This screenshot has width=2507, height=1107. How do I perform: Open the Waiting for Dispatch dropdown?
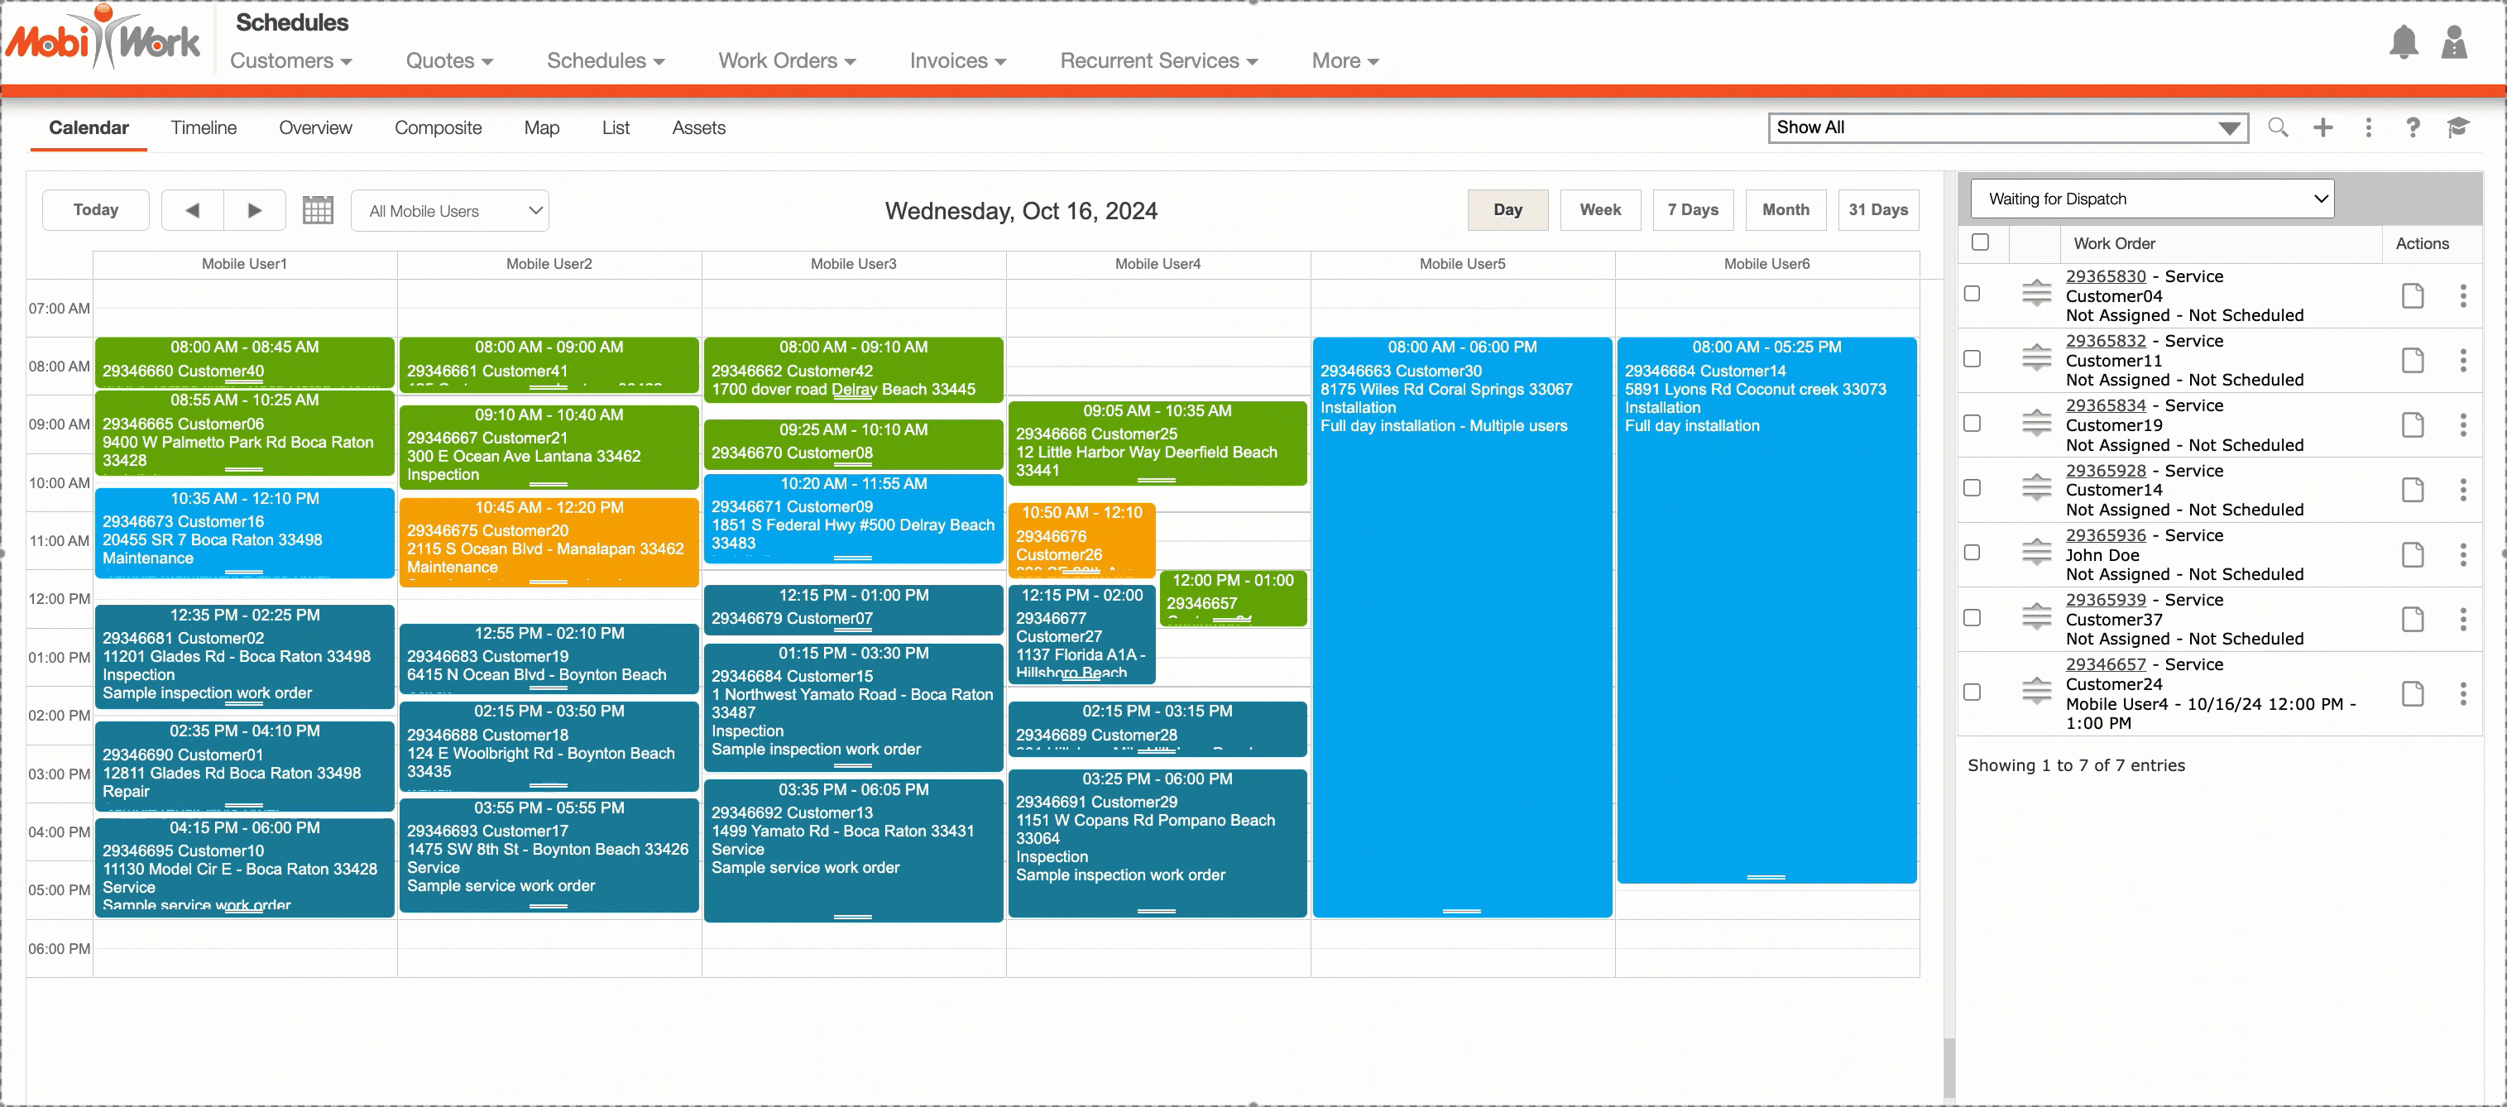(2152, 199)
